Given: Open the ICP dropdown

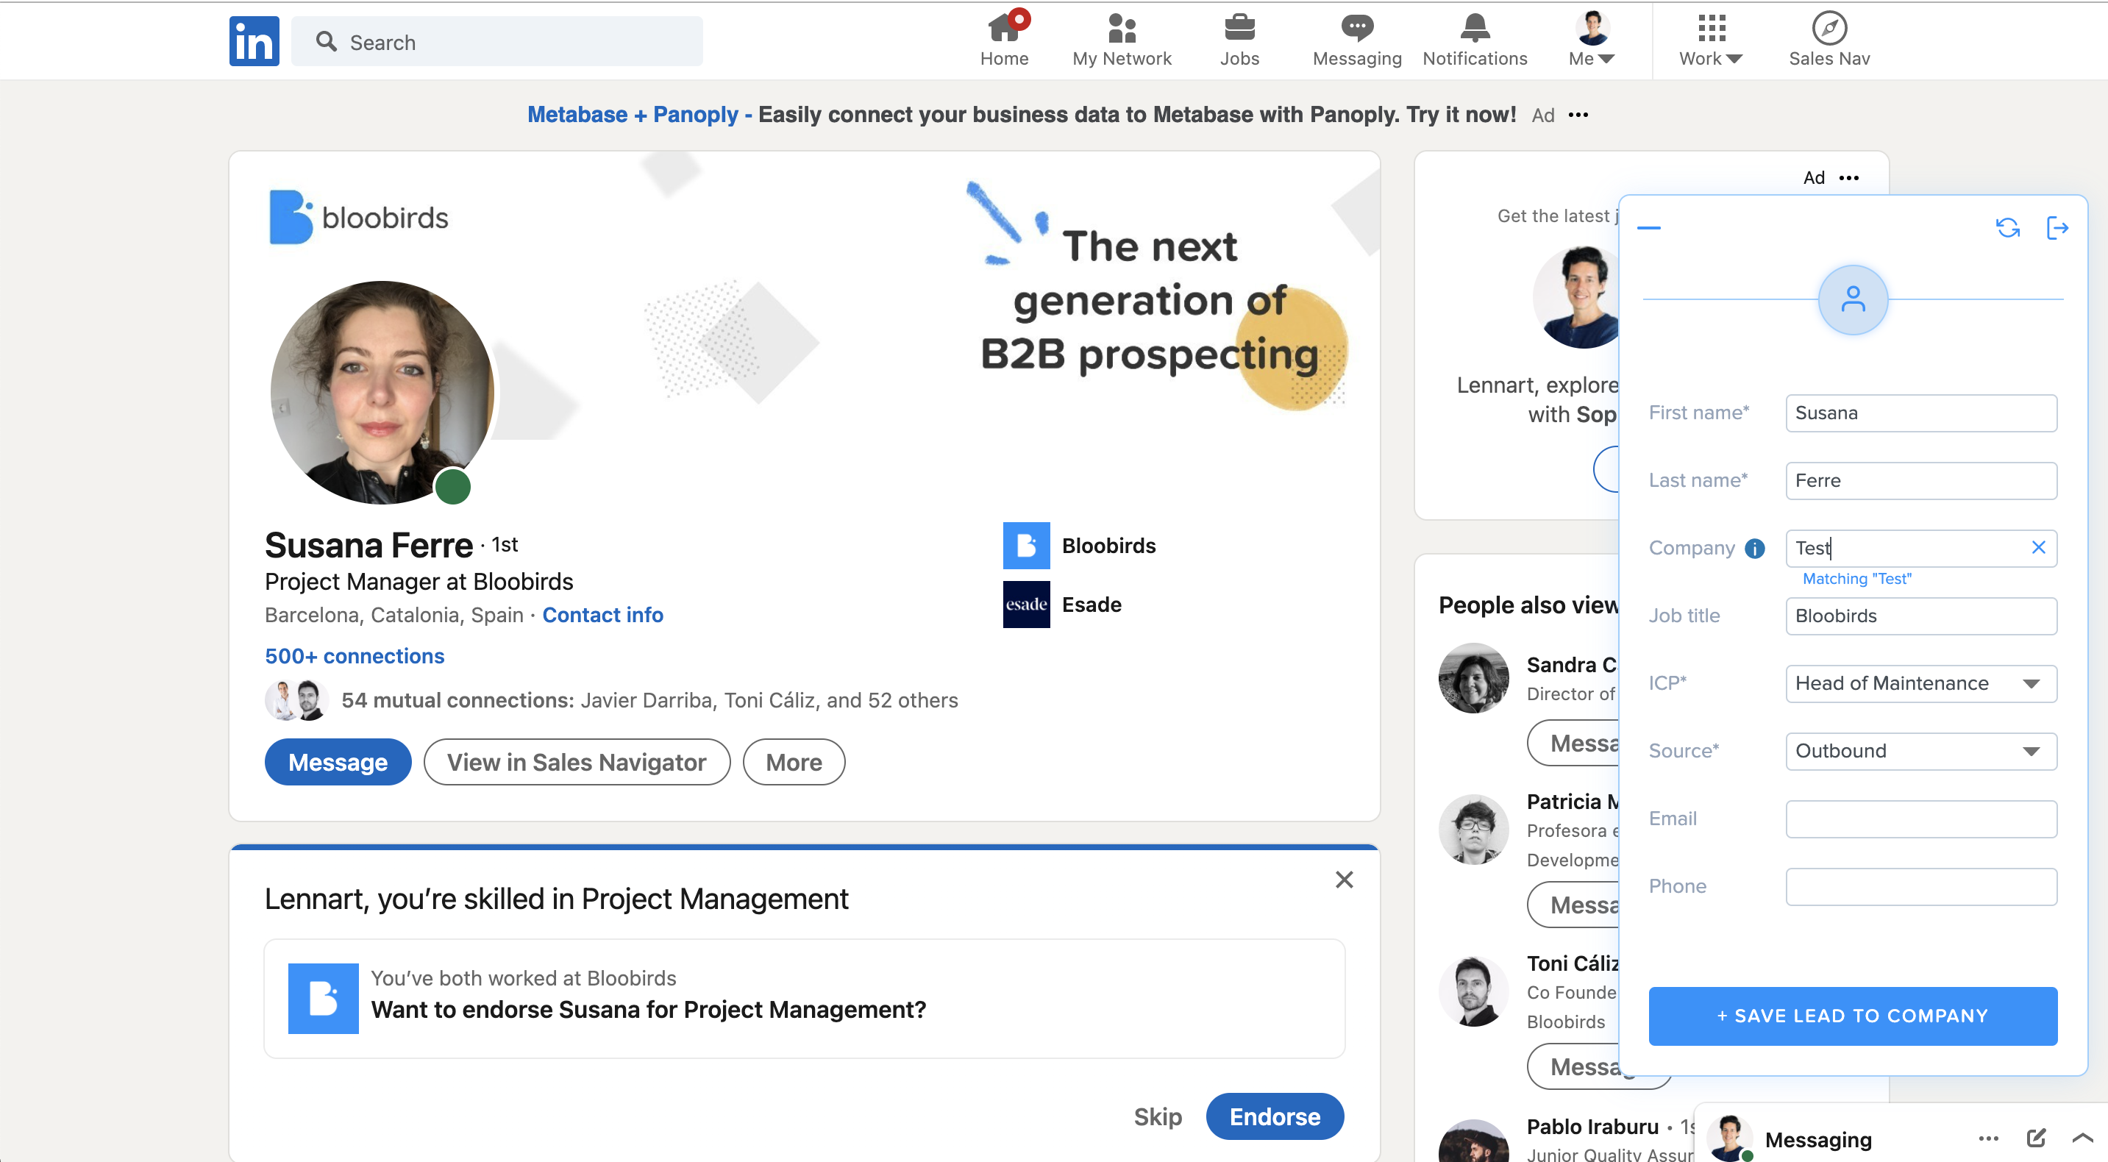Looking at the screenshot, I should [1920, 683].
